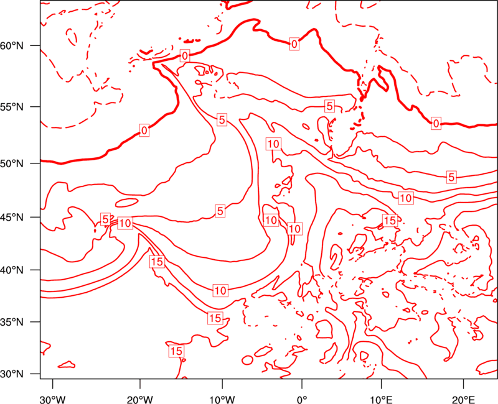
Task: Pick the 35°N latitude axis label
Action: pyautogui.click(x=12, y=323)
